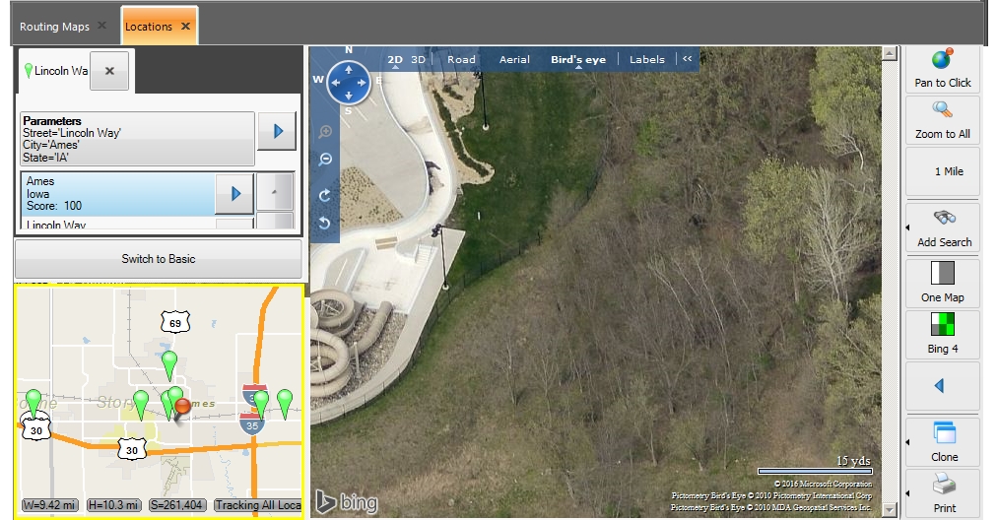
Task: Toggle map Labels
Action: coord(646,59)
